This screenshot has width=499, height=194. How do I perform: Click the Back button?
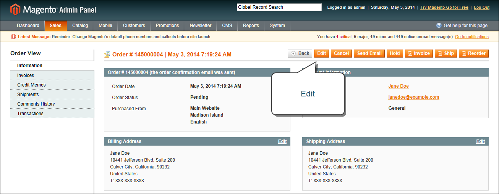point(300,53)
